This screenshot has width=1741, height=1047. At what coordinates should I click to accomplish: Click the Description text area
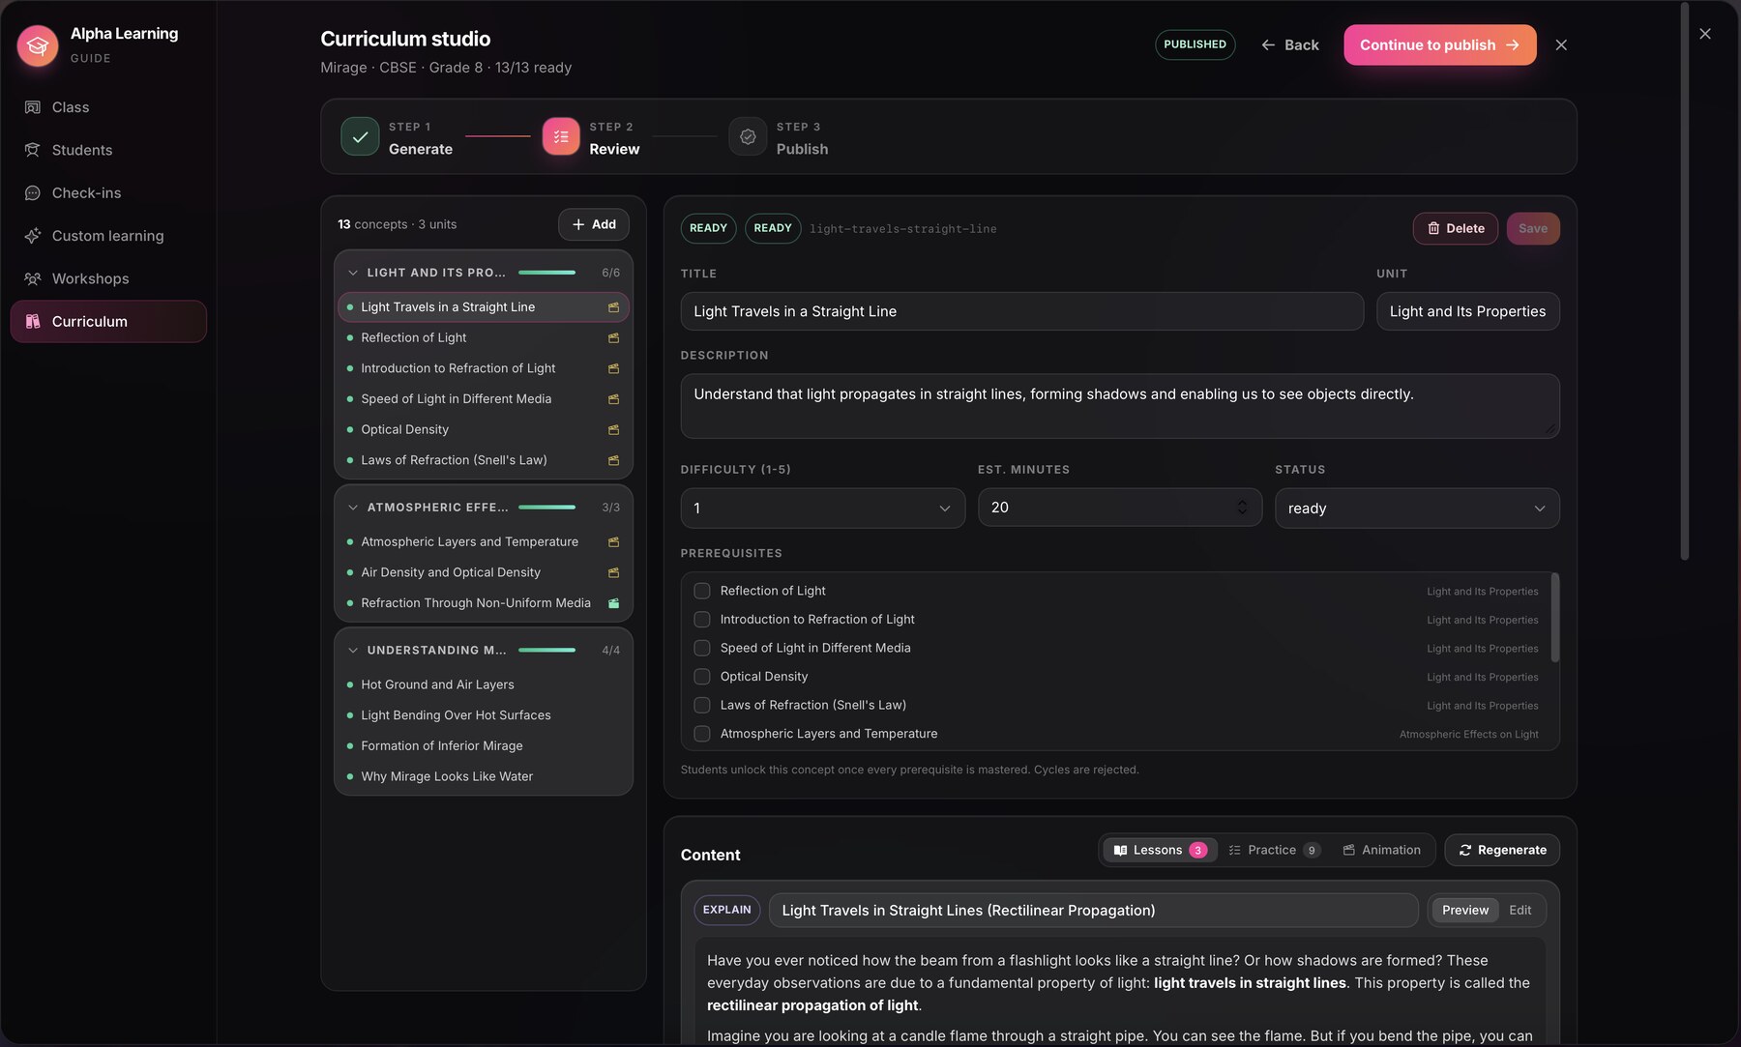click(1120, 406)
